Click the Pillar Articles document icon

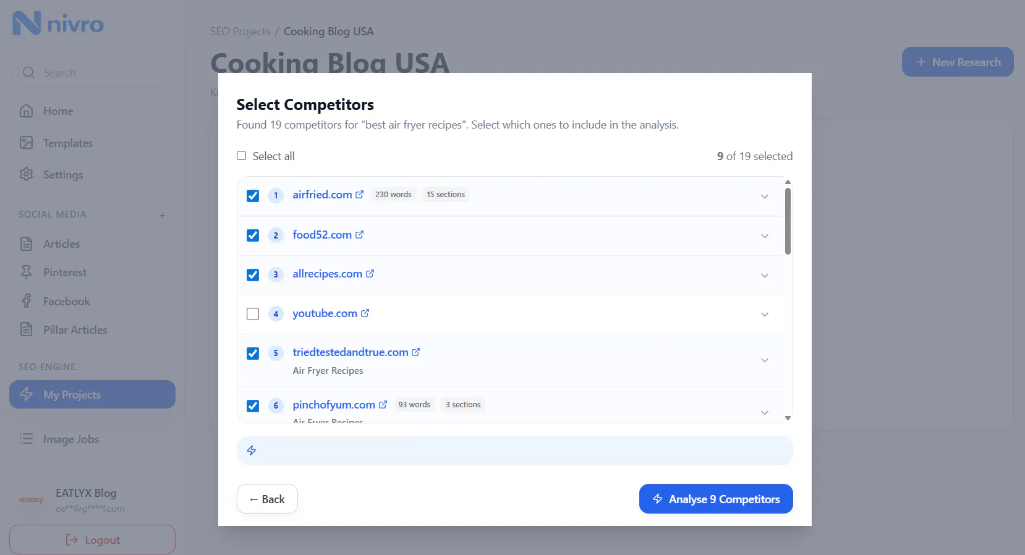pos(26,329)
